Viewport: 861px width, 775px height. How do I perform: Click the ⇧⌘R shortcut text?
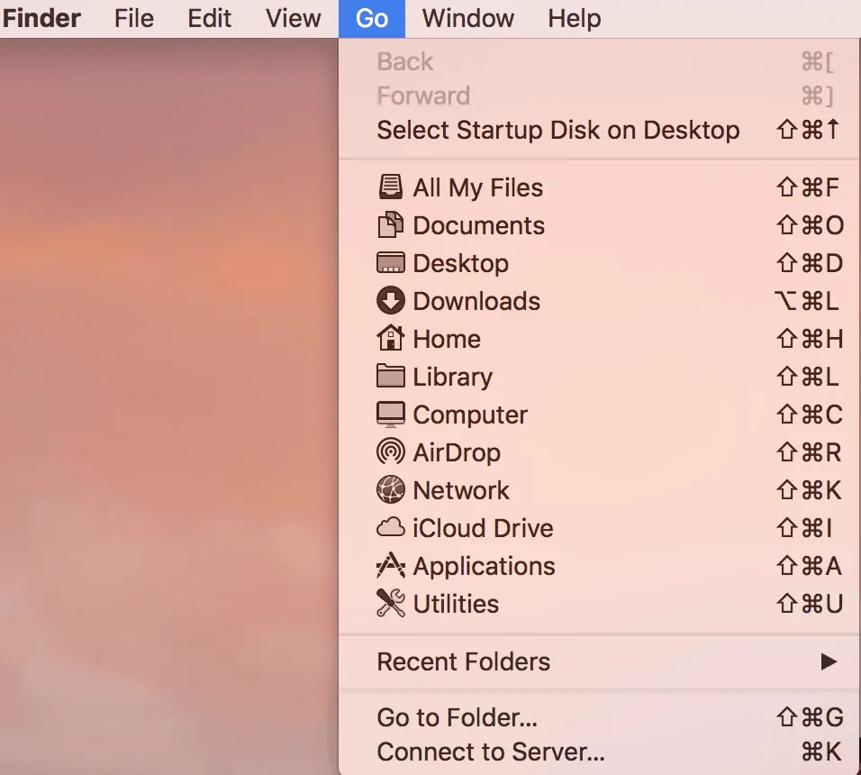coord(809,452)
